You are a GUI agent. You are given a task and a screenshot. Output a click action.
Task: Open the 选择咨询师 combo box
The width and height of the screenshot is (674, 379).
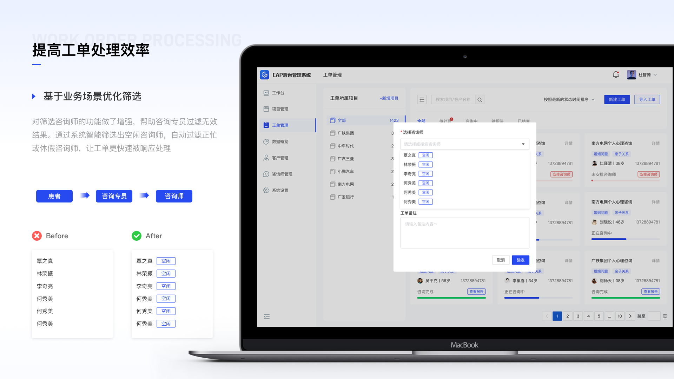465,144
